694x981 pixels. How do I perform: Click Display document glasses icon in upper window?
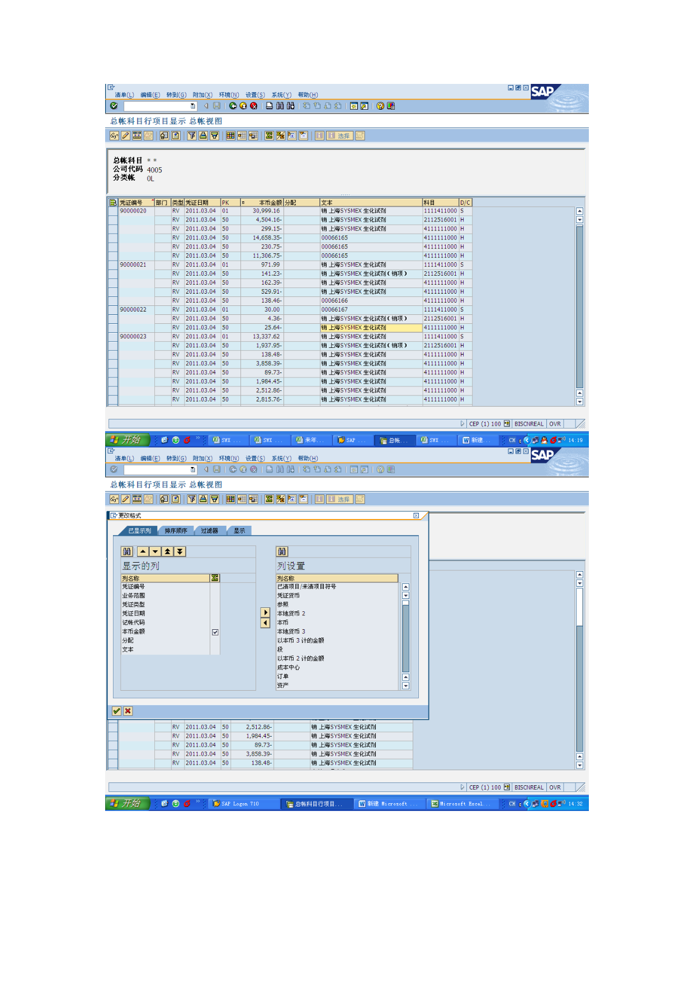[x=114, y=135]
